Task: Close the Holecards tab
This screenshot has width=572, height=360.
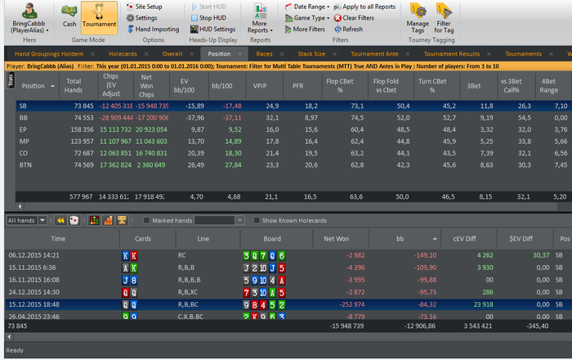Action: click(146, 54)
